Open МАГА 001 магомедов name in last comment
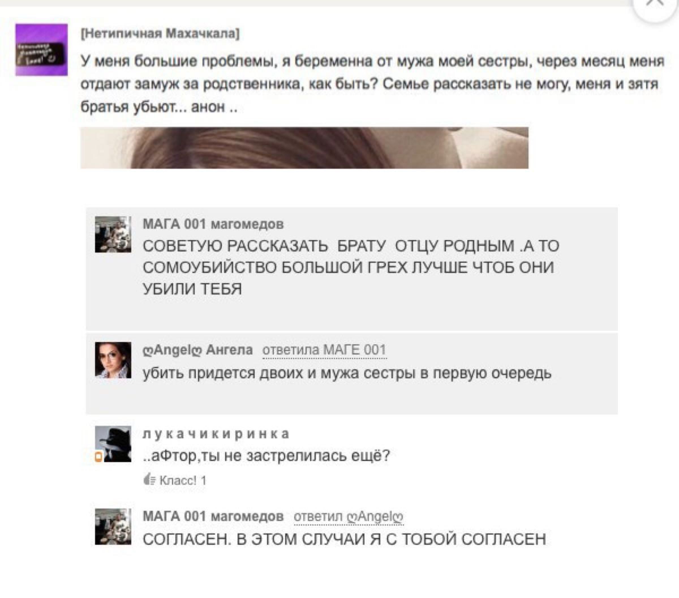 (213, 516)
